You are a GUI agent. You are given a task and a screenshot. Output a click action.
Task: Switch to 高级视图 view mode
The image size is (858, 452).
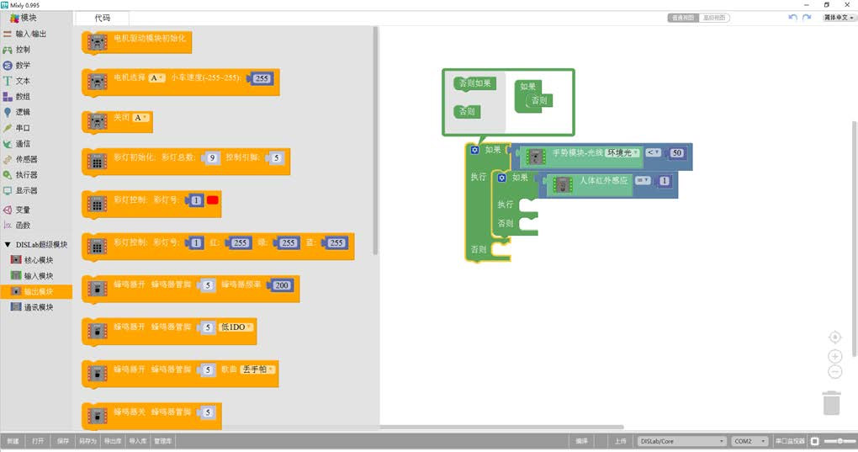pos(714,18)
